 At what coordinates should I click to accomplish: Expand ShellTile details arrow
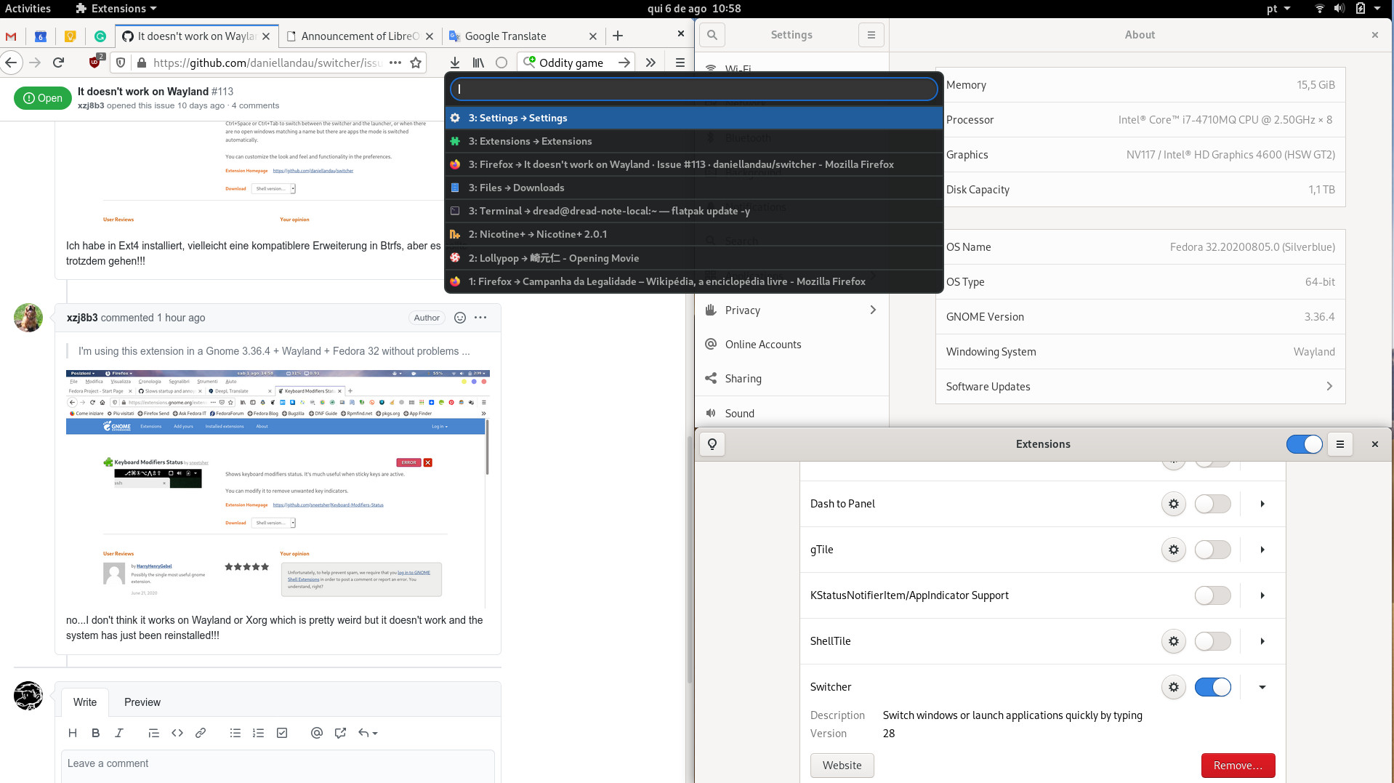[1262, 641]
